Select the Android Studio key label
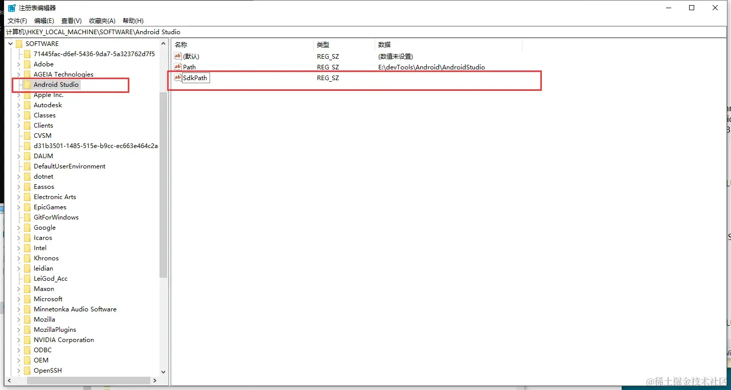This screenshot has width=731, height=390. click(56, 85)
